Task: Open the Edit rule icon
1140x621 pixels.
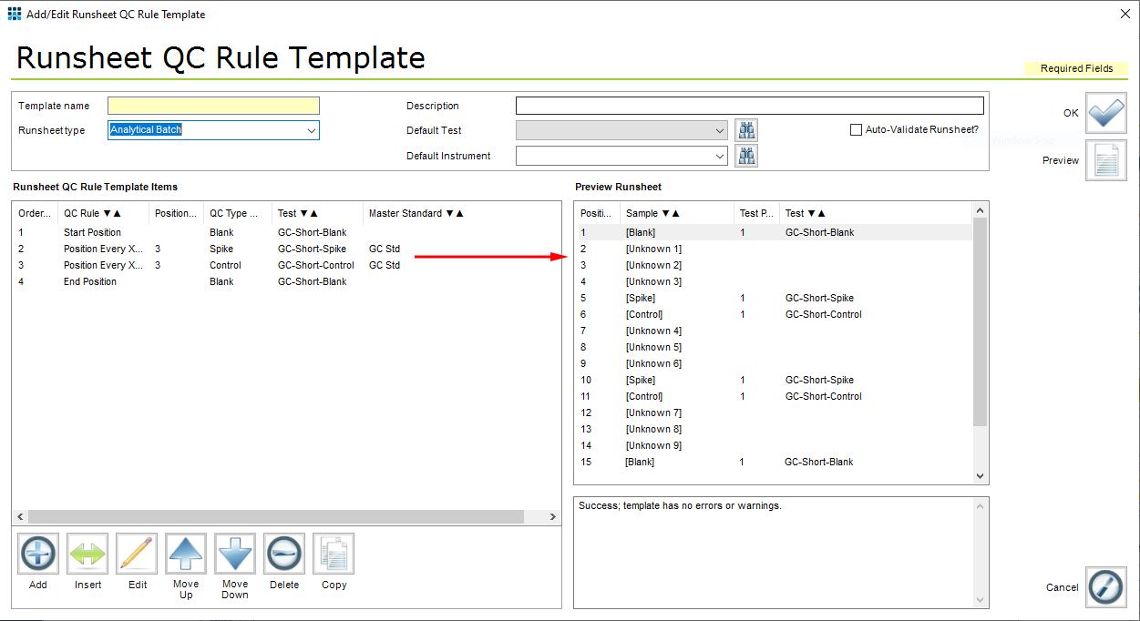Action: [x=136, y=553]
